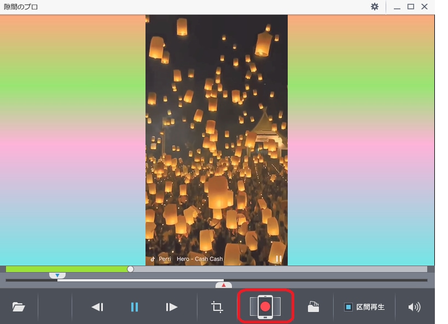
Task: Click the green playback progress bar
Action: point(68,269)
